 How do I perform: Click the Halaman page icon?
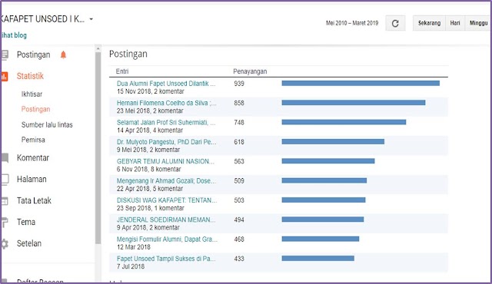(x=5, y=179)
